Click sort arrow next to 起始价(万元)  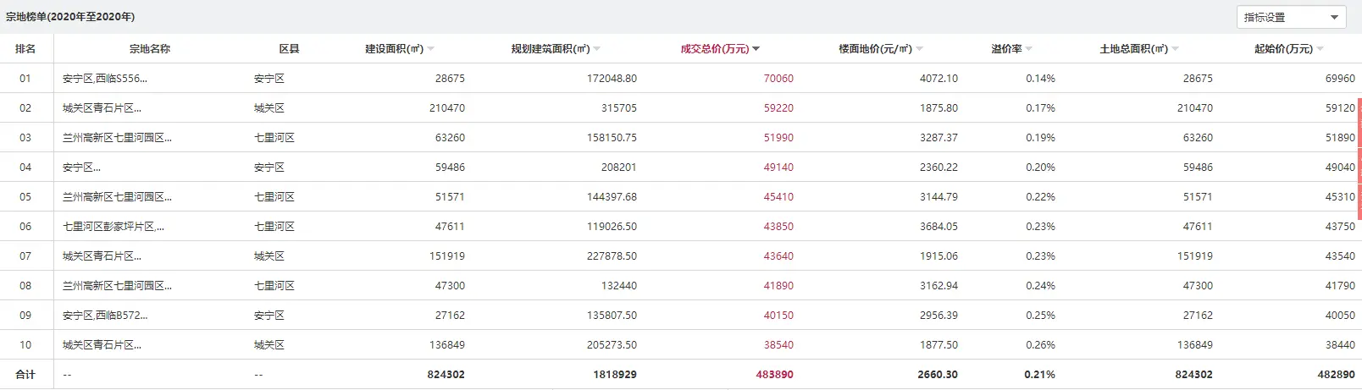point(1320,49)
